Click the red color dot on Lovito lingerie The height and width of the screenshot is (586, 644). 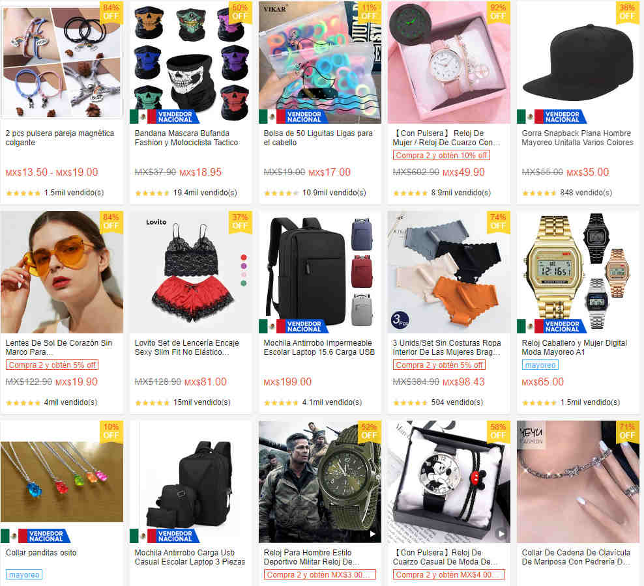244,257
